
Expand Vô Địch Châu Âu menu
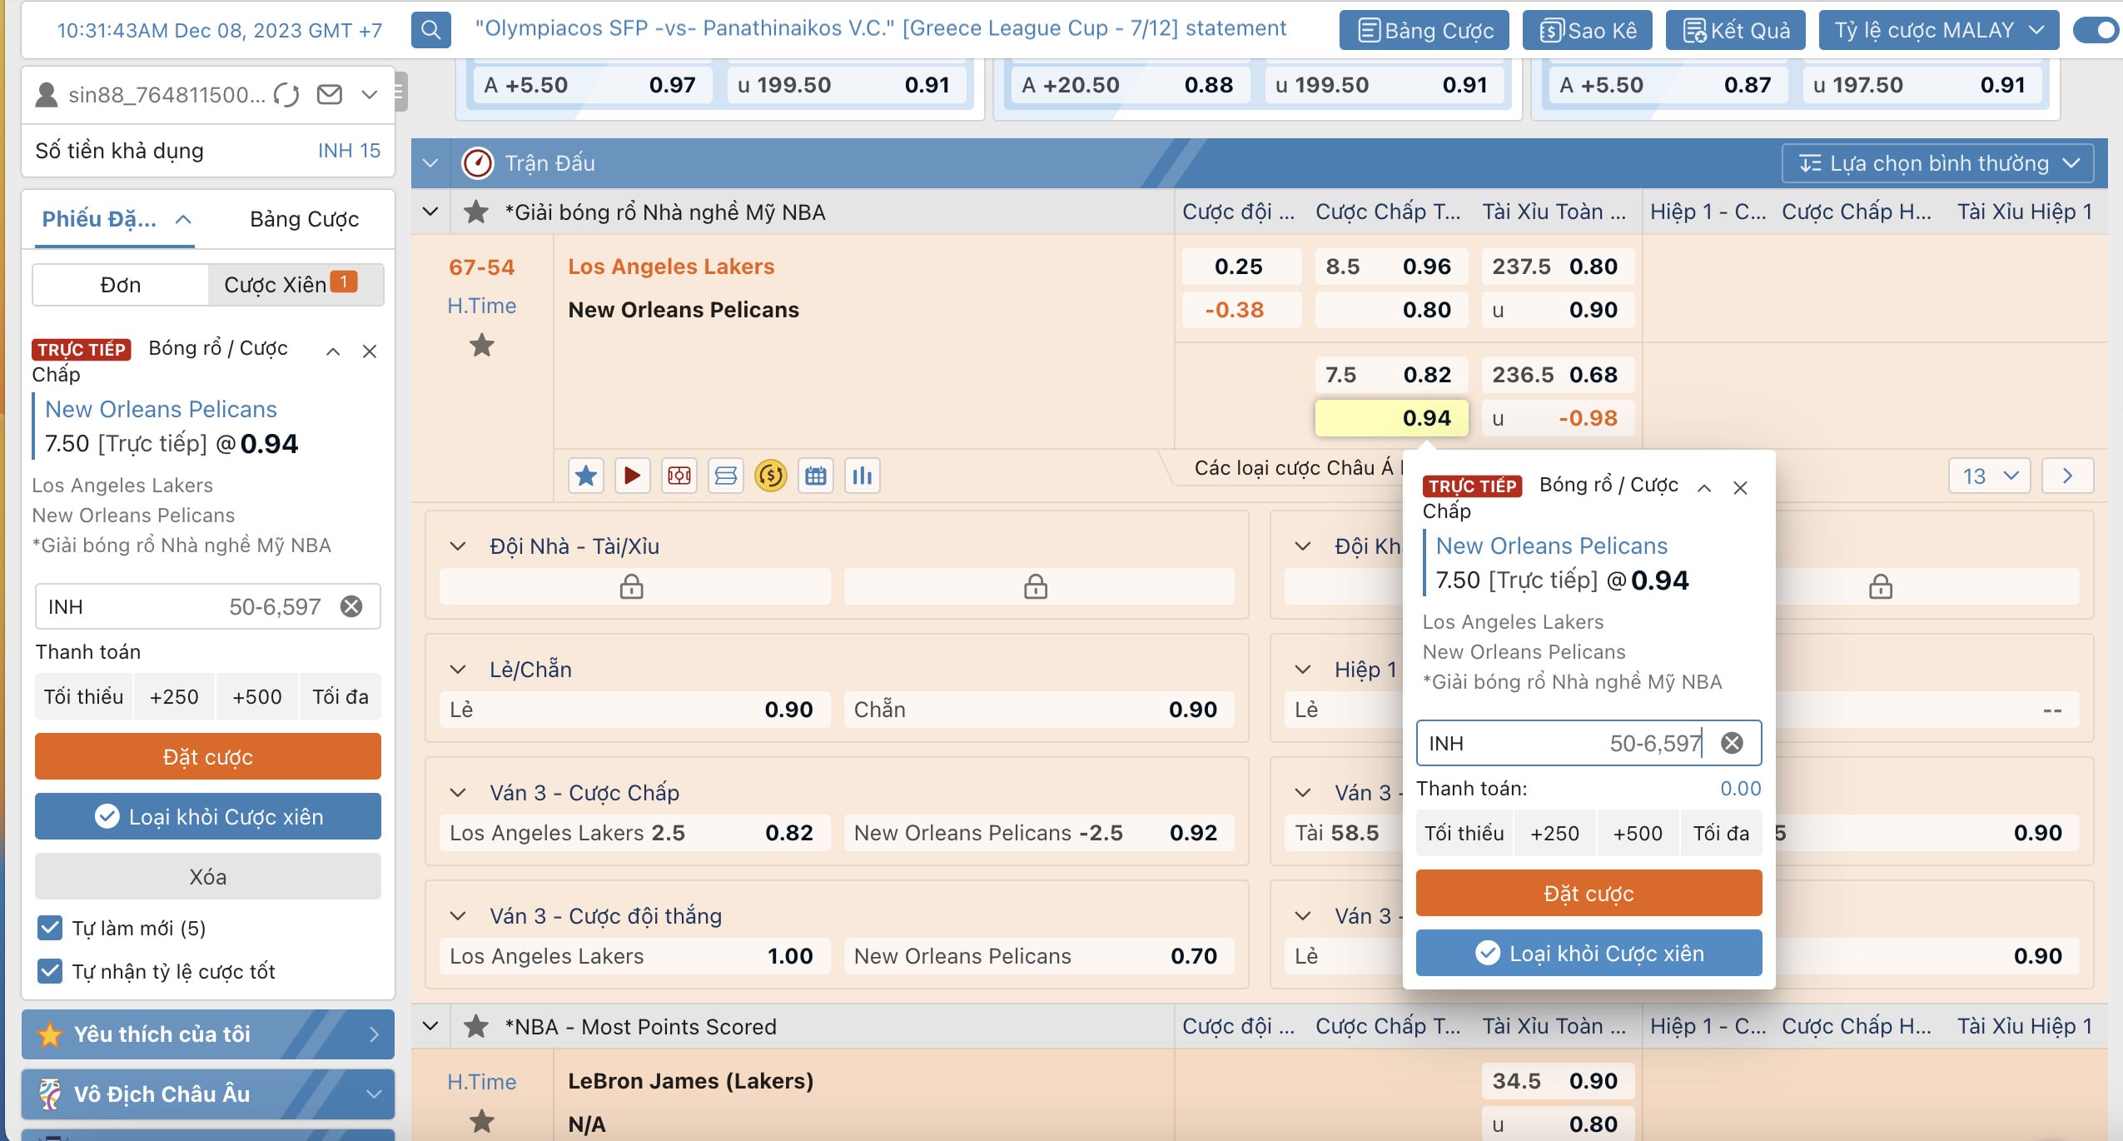208,1094
